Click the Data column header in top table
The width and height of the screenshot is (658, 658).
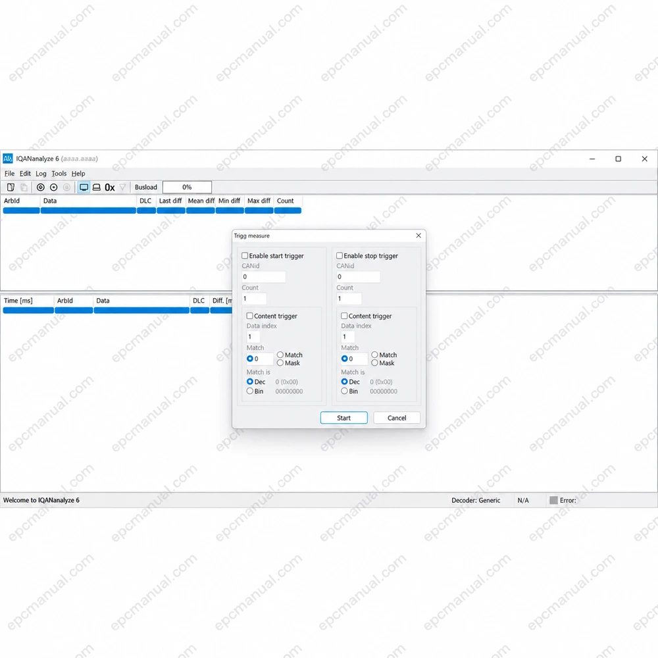coord(89,201)
